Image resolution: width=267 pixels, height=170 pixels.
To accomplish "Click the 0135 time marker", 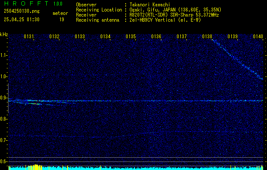I will click(x=131, y=37).
